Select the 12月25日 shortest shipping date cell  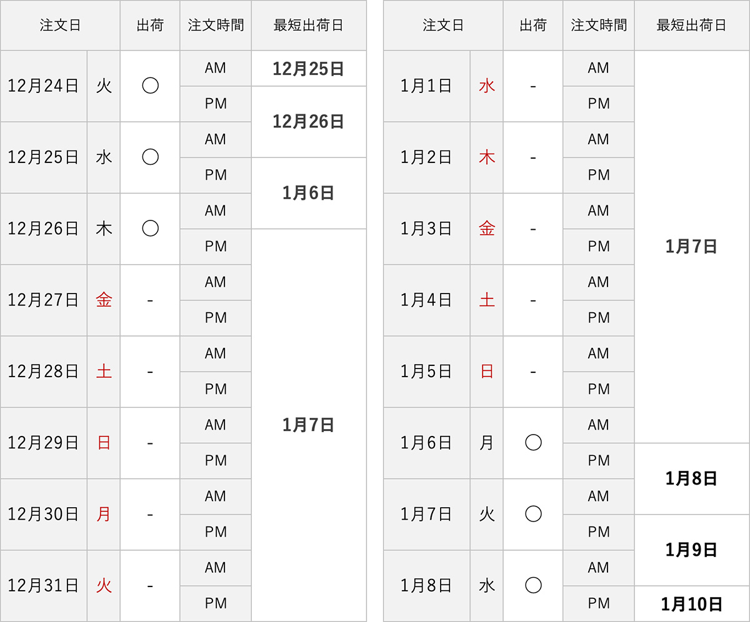(x=309, y=69)
